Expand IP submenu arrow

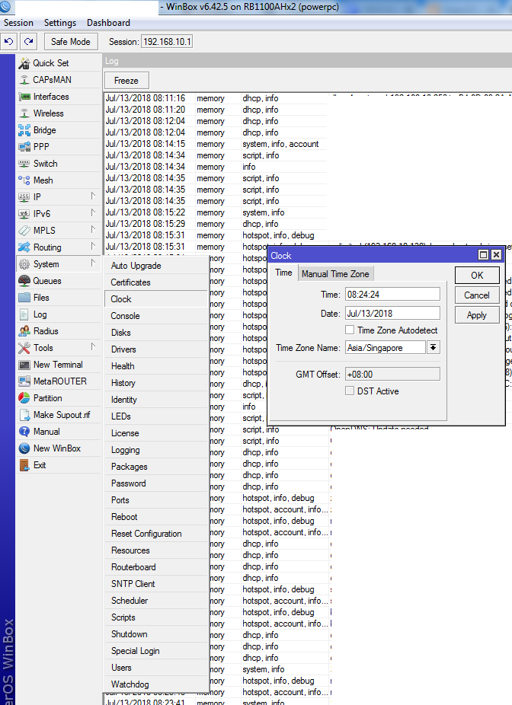(x=93, y=196)
